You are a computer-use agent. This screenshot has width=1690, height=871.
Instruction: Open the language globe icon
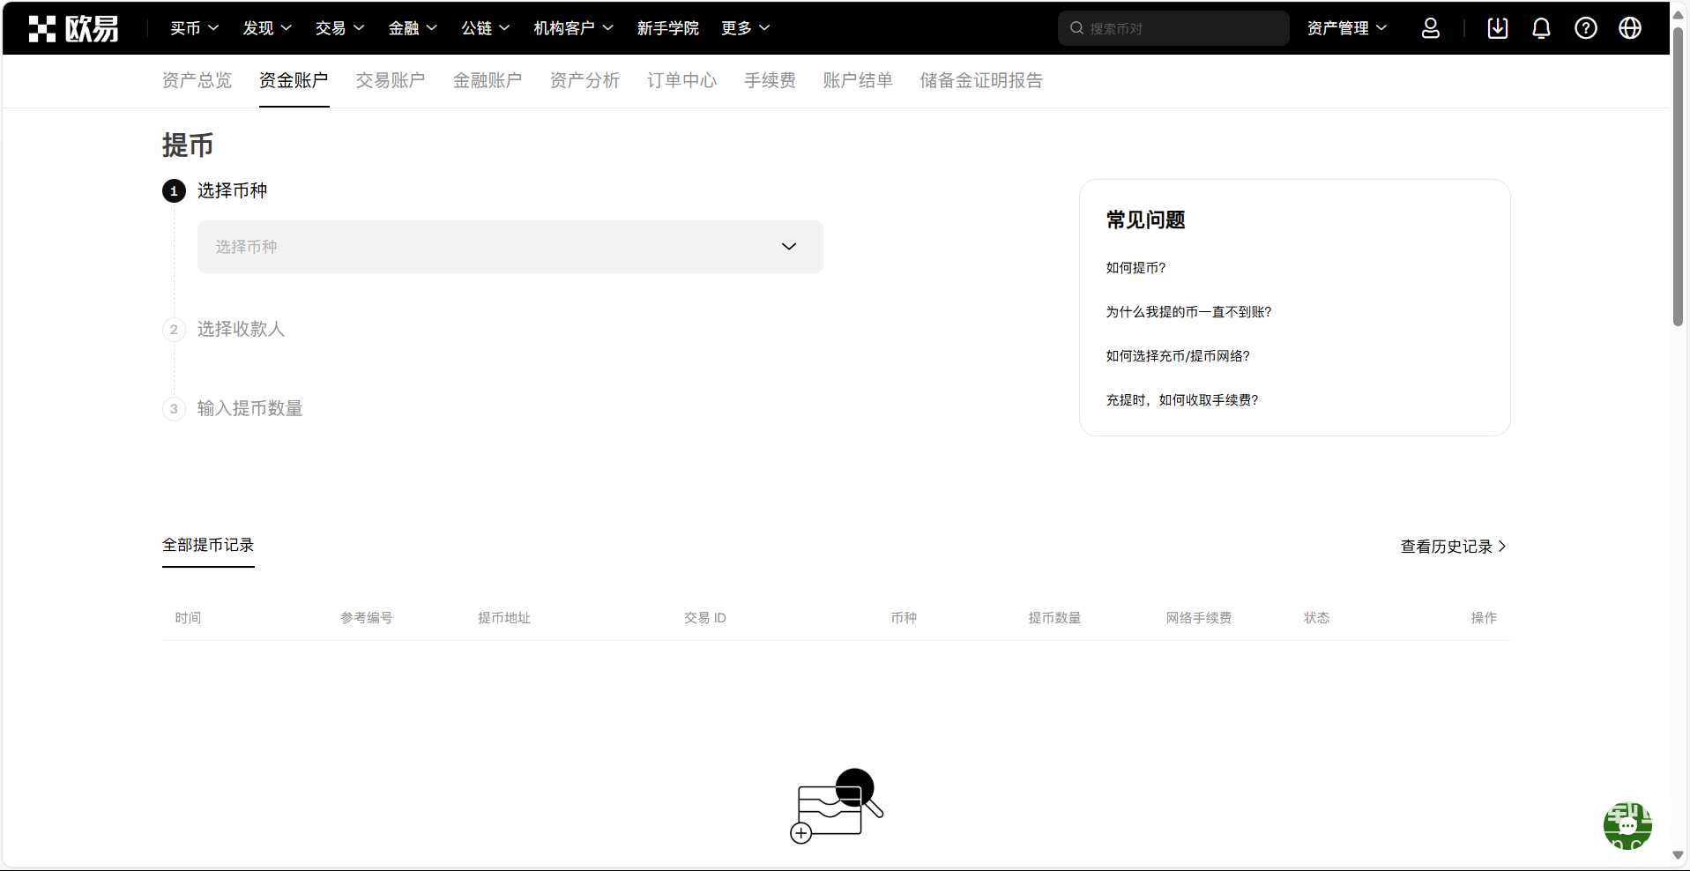tap(1629, 28)
